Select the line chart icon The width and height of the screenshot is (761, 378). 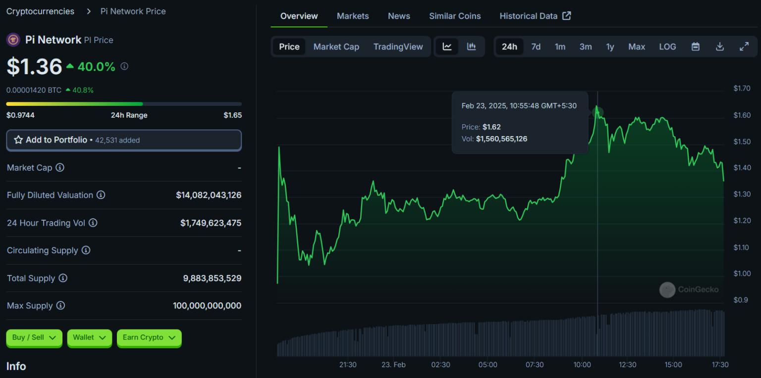pyautogui.click(x=447, y=46)
